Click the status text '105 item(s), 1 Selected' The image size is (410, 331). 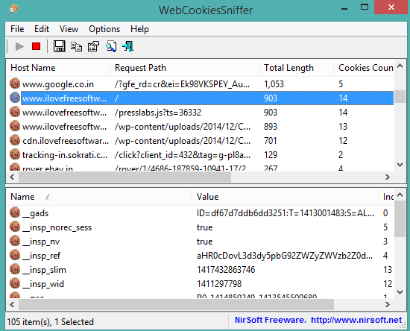[x=50, y=322]
